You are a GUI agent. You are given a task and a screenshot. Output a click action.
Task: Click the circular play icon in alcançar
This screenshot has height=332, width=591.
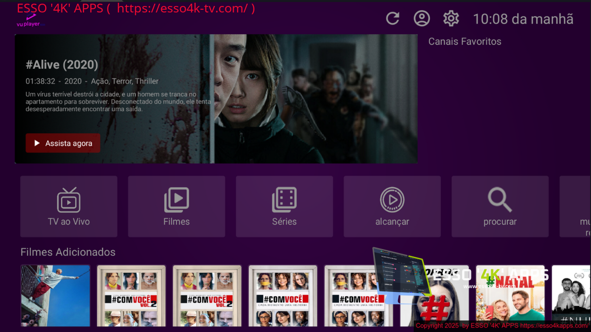point(392,200)
